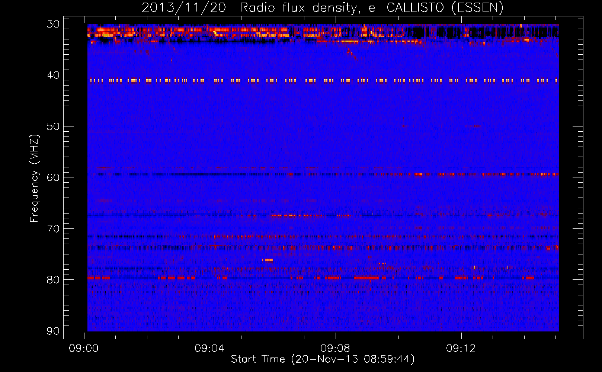Click the 'Start Time (20-Nov-13 08:59:44)' label

pos(323,359)
